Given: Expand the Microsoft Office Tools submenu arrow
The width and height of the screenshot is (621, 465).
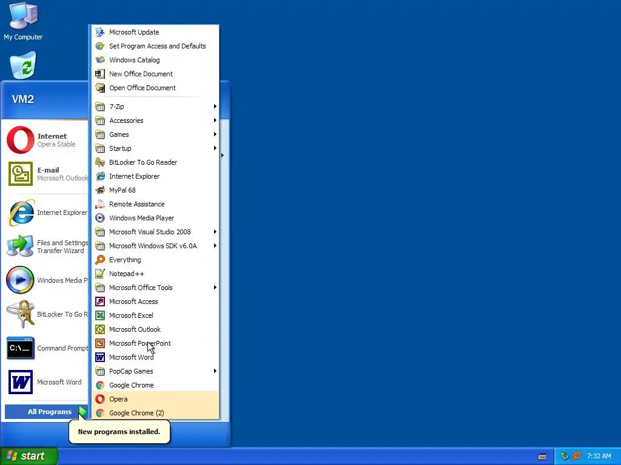Looking at the screenshot, I should coord(215,288).
